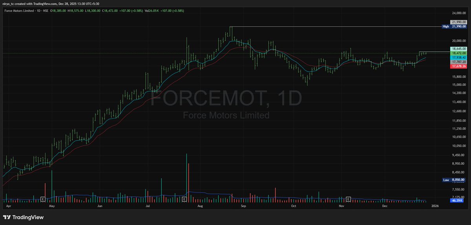This screenshot has width=471, height=225.
Task: Select the 17,938.42 moving average tag
Action: tap(459, 57)
